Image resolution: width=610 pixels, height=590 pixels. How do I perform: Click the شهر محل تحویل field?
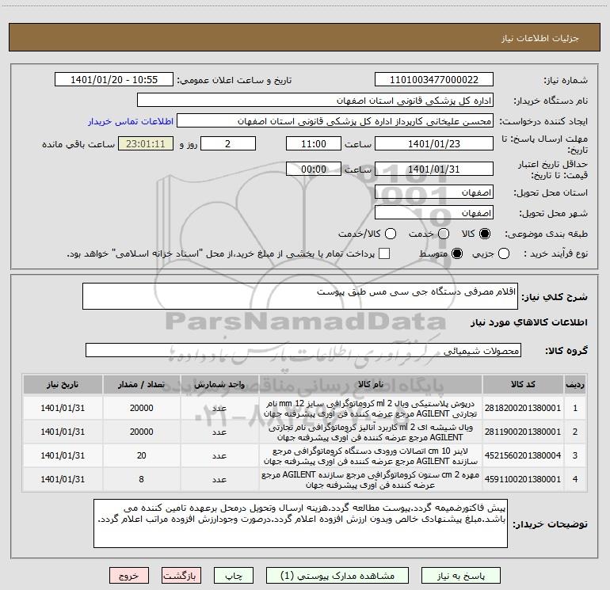pos(434,213)
